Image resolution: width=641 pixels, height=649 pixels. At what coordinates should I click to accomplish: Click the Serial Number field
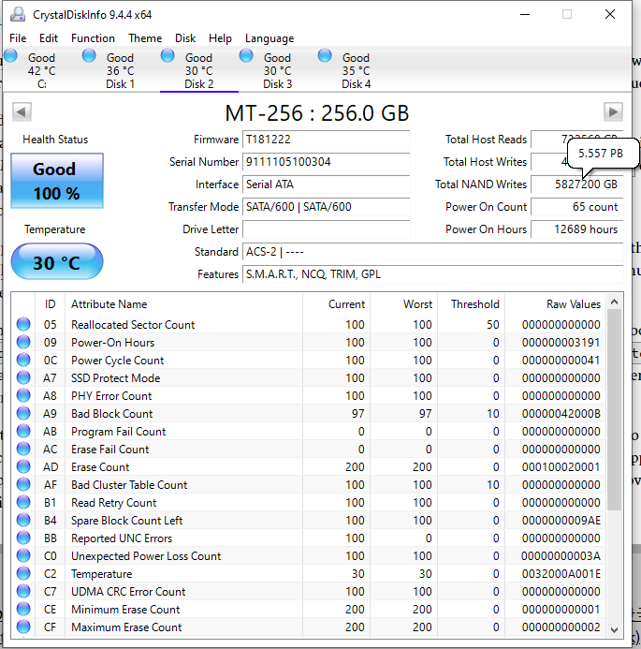pos(326,162)
